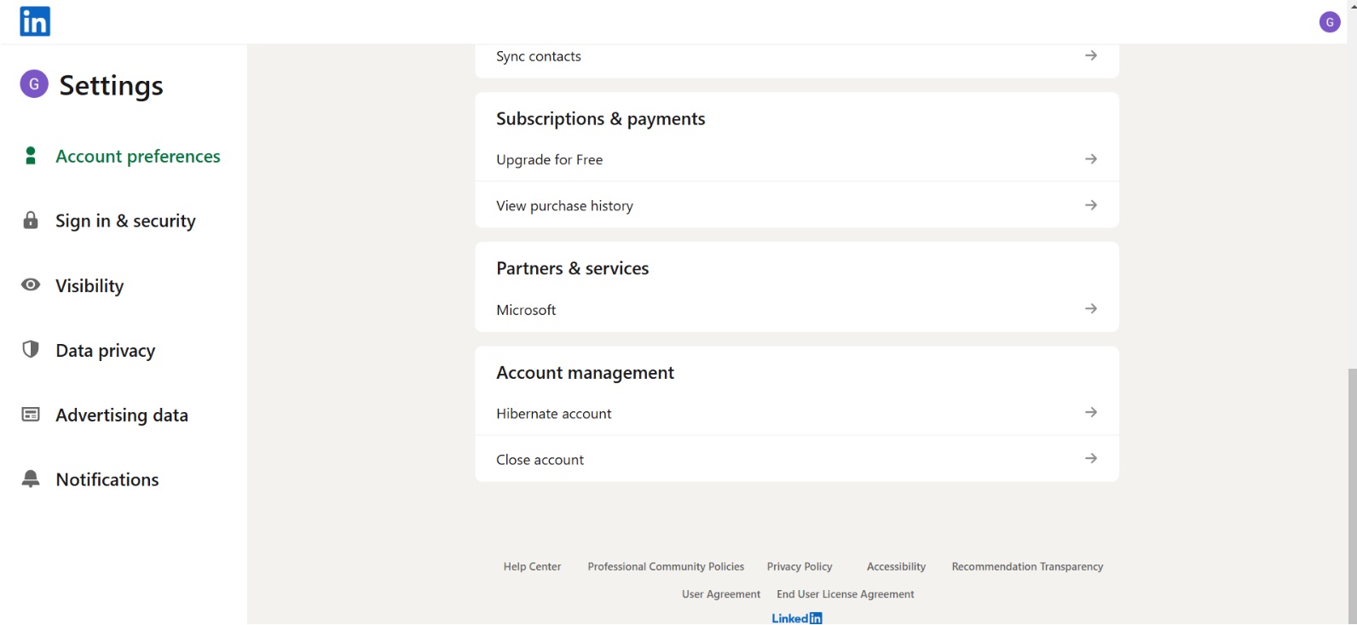Open the Close account arrow
The image size is (1357, 625).
[x=1090, y=459]
